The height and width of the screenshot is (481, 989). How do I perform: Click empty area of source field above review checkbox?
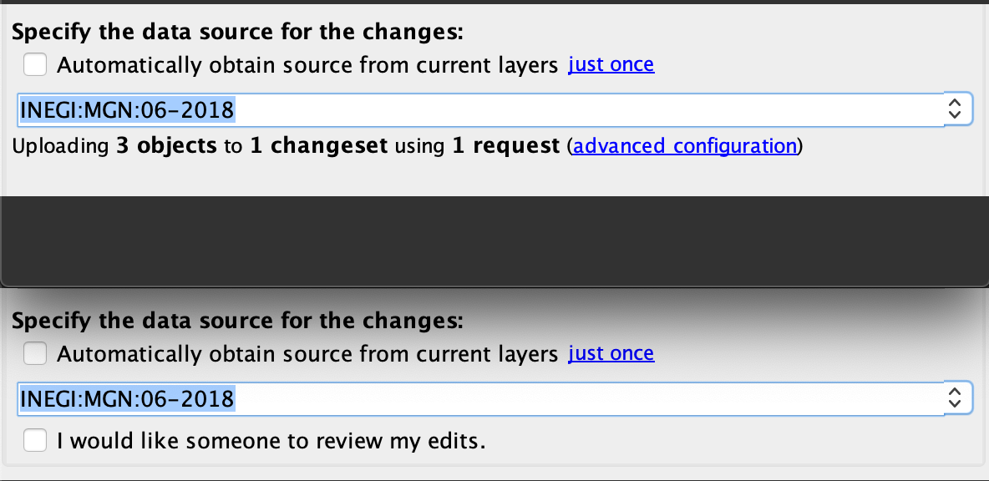pos(585,398)
